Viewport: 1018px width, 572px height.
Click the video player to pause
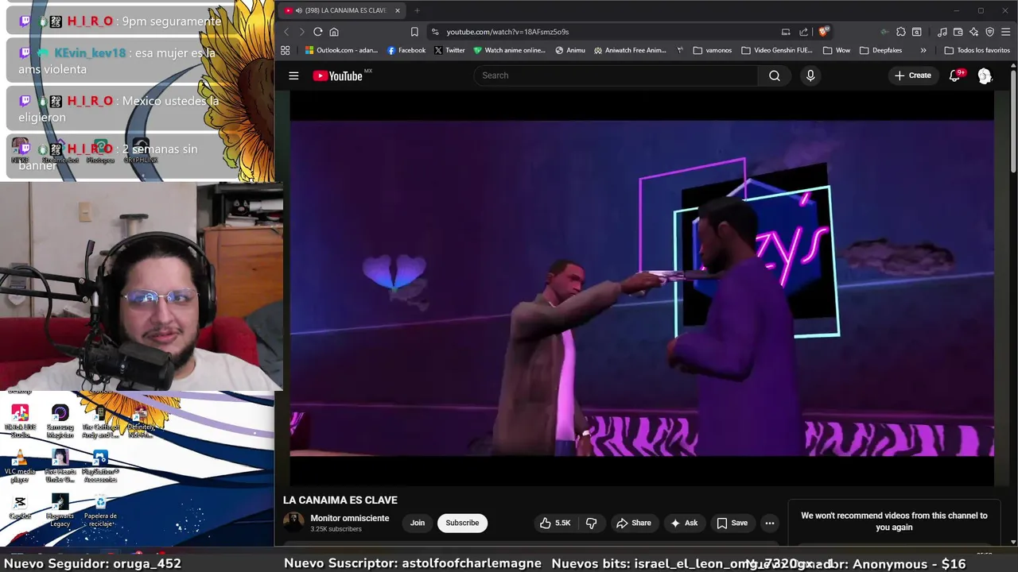pos(642,288)
